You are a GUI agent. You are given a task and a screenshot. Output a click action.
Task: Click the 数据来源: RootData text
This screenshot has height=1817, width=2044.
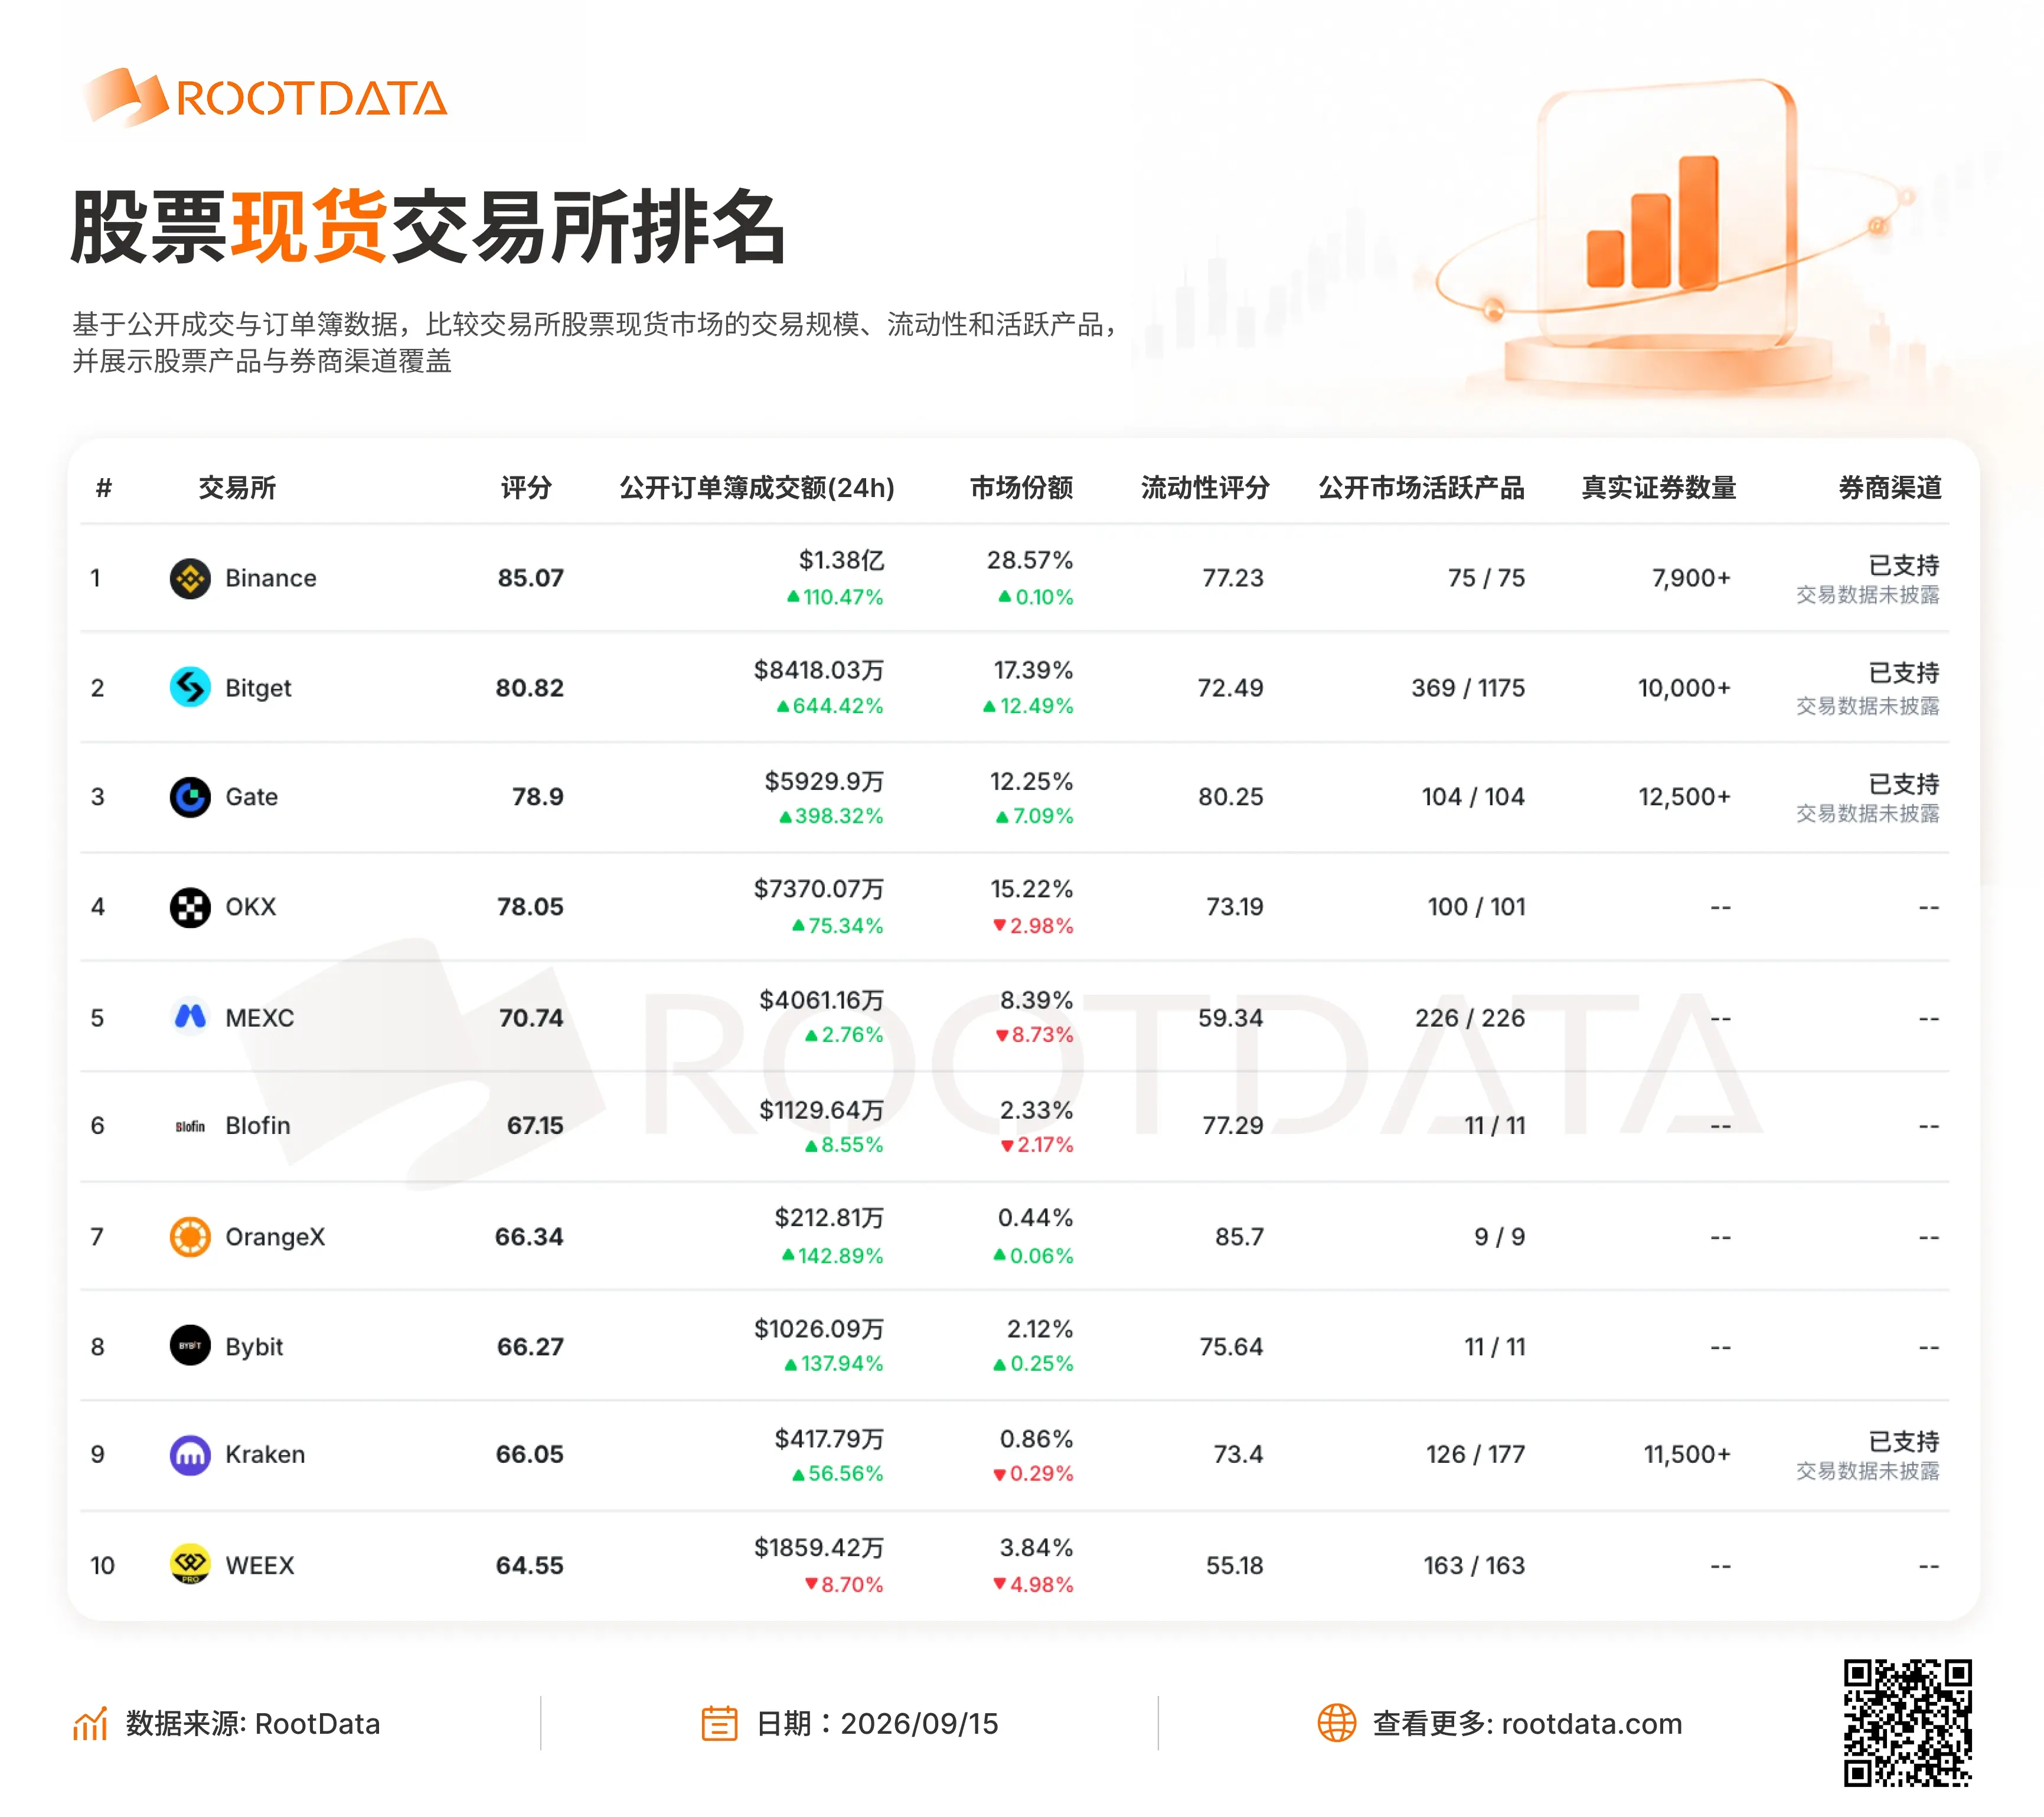(x=253, y=1723)
